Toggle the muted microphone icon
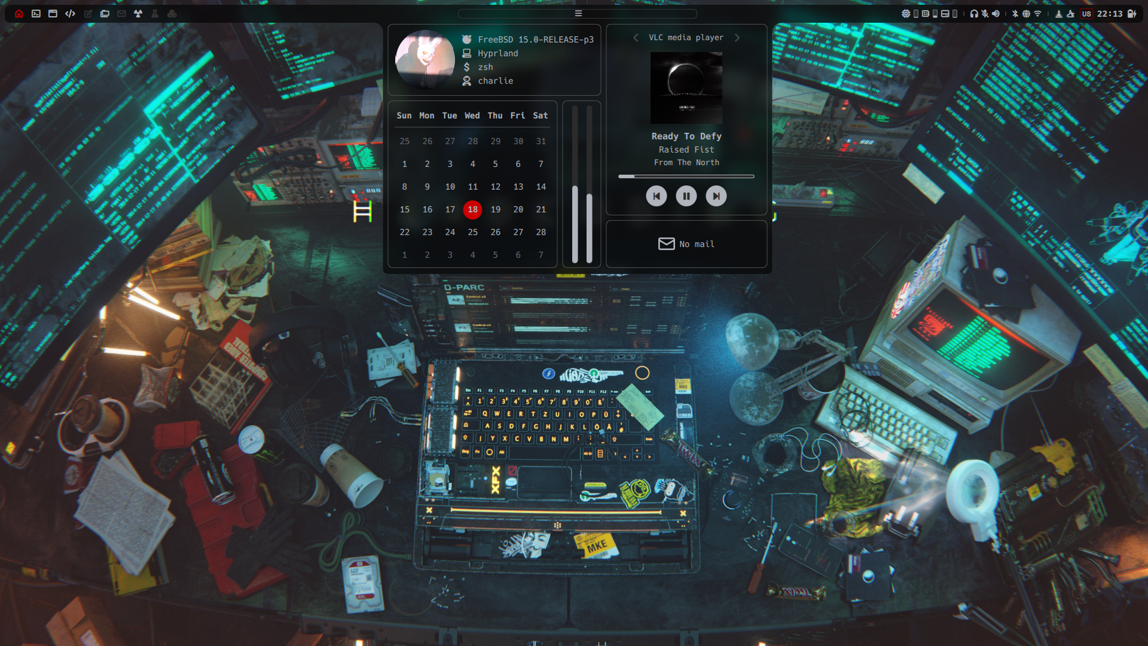 [x=985, y=13]
